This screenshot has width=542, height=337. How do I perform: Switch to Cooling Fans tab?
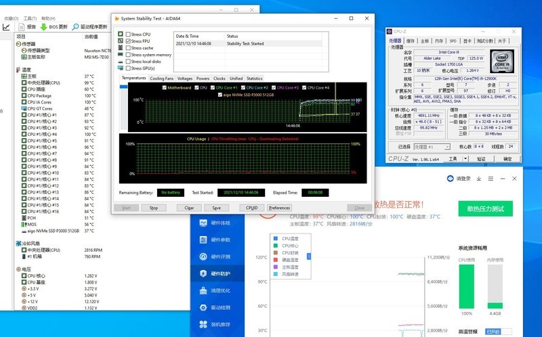(161, 78)
